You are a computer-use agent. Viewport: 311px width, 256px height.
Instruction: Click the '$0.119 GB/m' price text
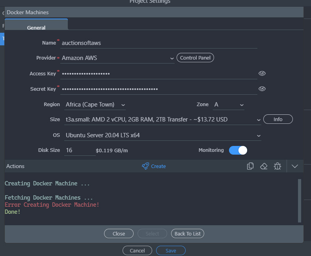click(112, 150)
